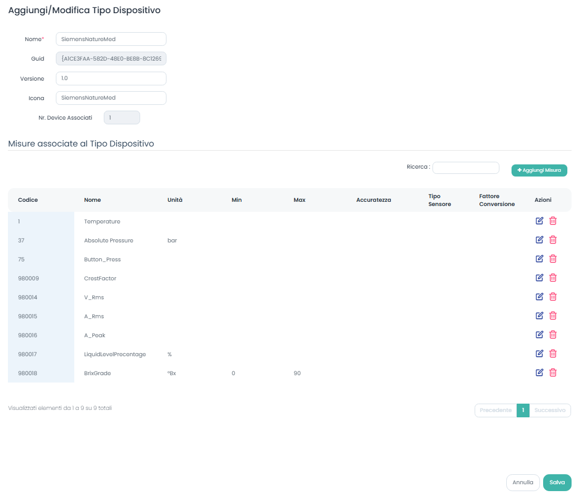Delete the LiquidLevelPrecentage measure
Image resolution: width=580 pixels, height=499 pixels.
click(553, 354)
